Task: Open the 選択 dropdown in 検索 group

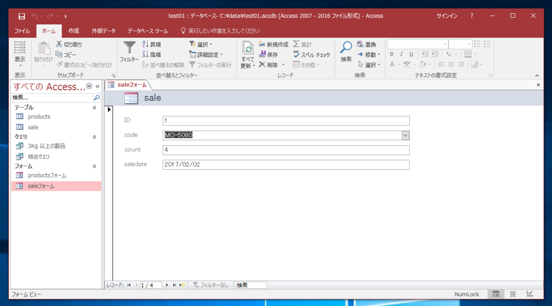Action: tap(369, 65)
